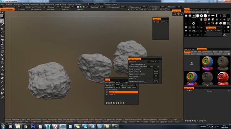Click the X icon in the small materials panel row
The image size is (231, 129).
click(212, 30)
